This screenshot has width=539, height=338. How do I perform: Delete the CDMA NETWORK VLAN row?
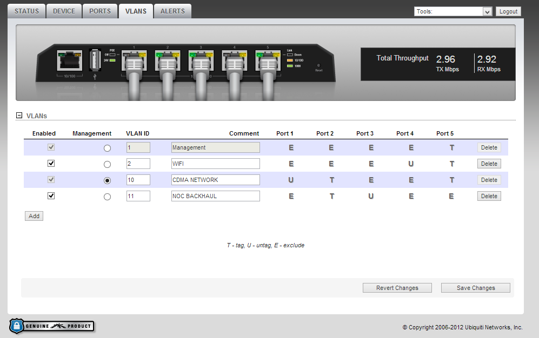tap(489, 180)
